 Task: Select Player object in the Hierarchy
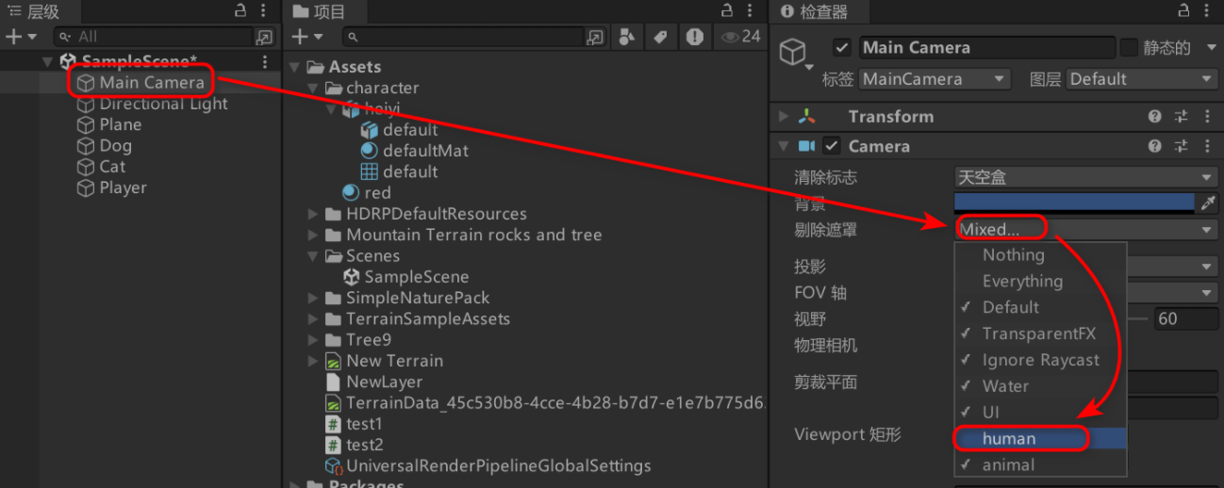(x=124, y=187)
